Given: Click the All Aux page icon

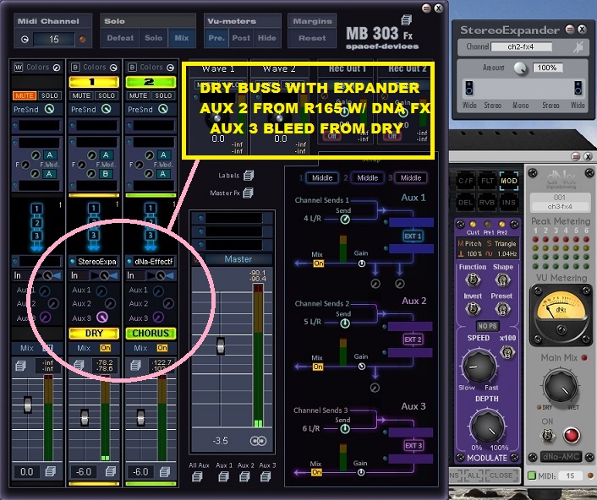Looking at the screenshot, I should tap(197, 476).
